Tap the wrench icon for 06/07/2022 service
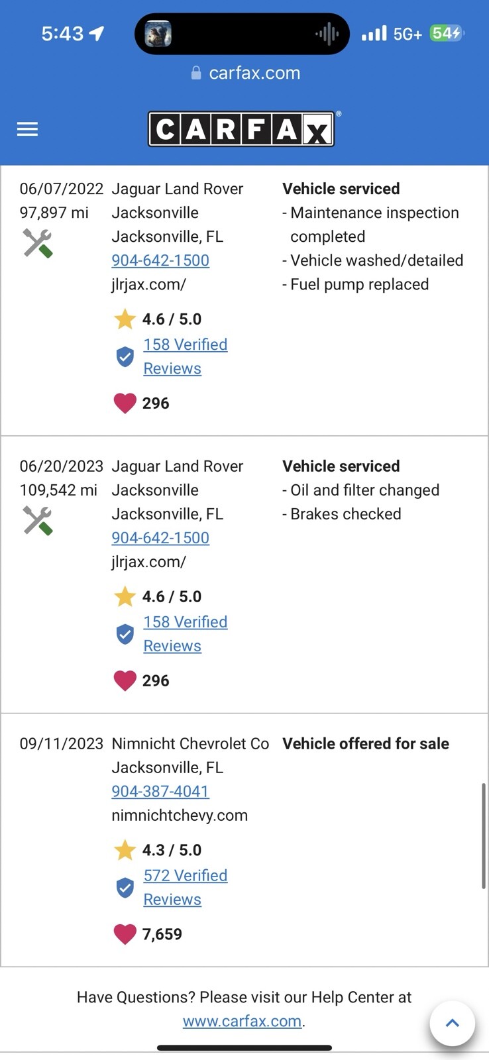Image resolution: width=489 pixels, height=1060 pixels. (x=37, y=243)
